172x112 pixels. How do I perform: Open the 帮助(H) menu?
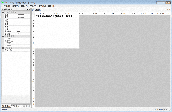[x=51, y=6]
